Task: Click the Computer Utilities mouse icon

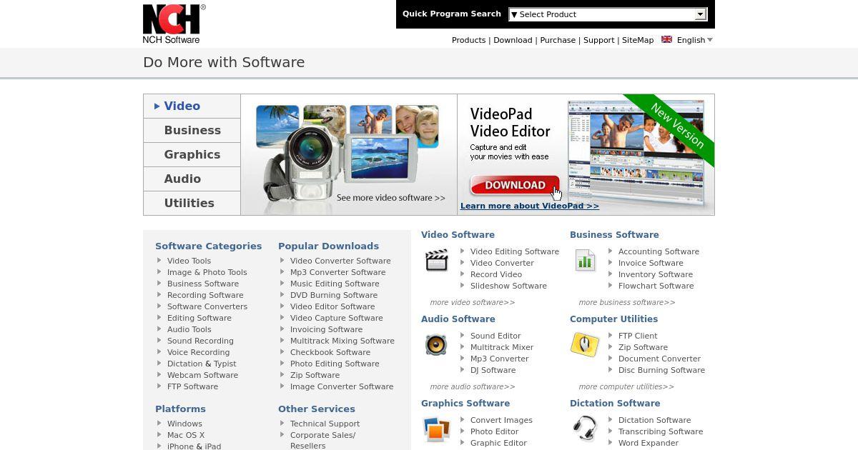Action: point(585,345)
